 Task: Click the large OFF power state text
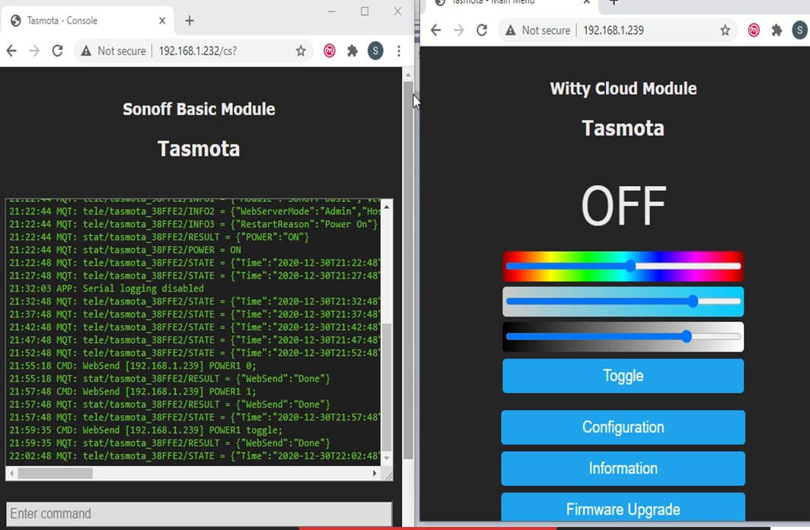623,206
